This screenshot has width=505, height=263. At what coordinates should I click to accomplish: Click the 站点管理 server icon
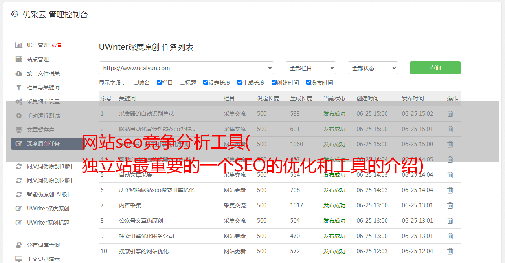(x=18, y=59)
